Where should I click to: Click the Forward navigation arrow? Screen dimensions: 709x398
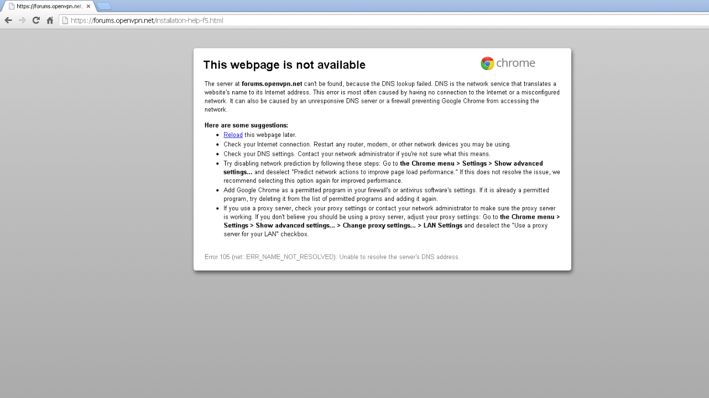22,20
